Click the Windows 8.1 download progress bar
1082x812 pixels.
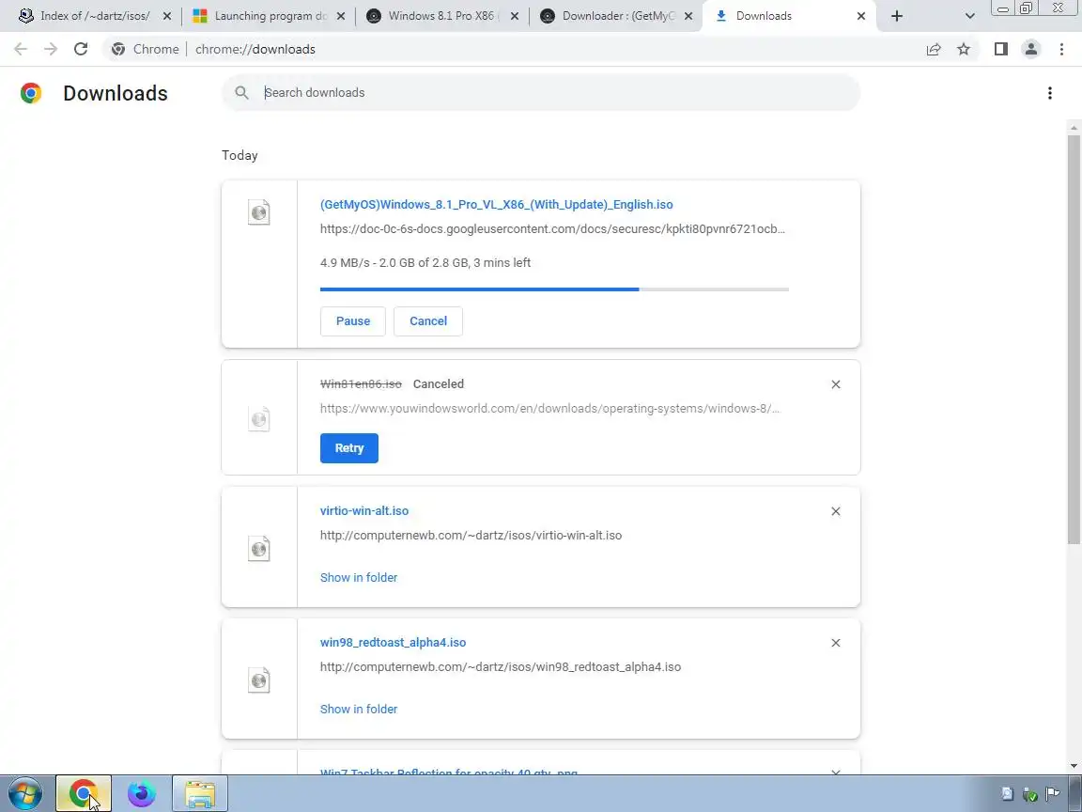pyautogui.click(x=554, y=289)
